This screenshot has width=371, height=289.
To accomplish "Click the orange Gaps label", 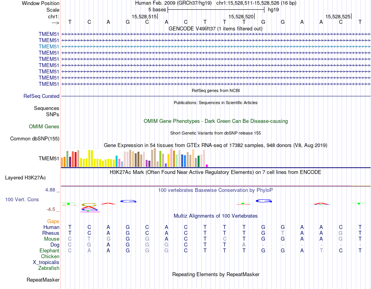I will point(53,222).
